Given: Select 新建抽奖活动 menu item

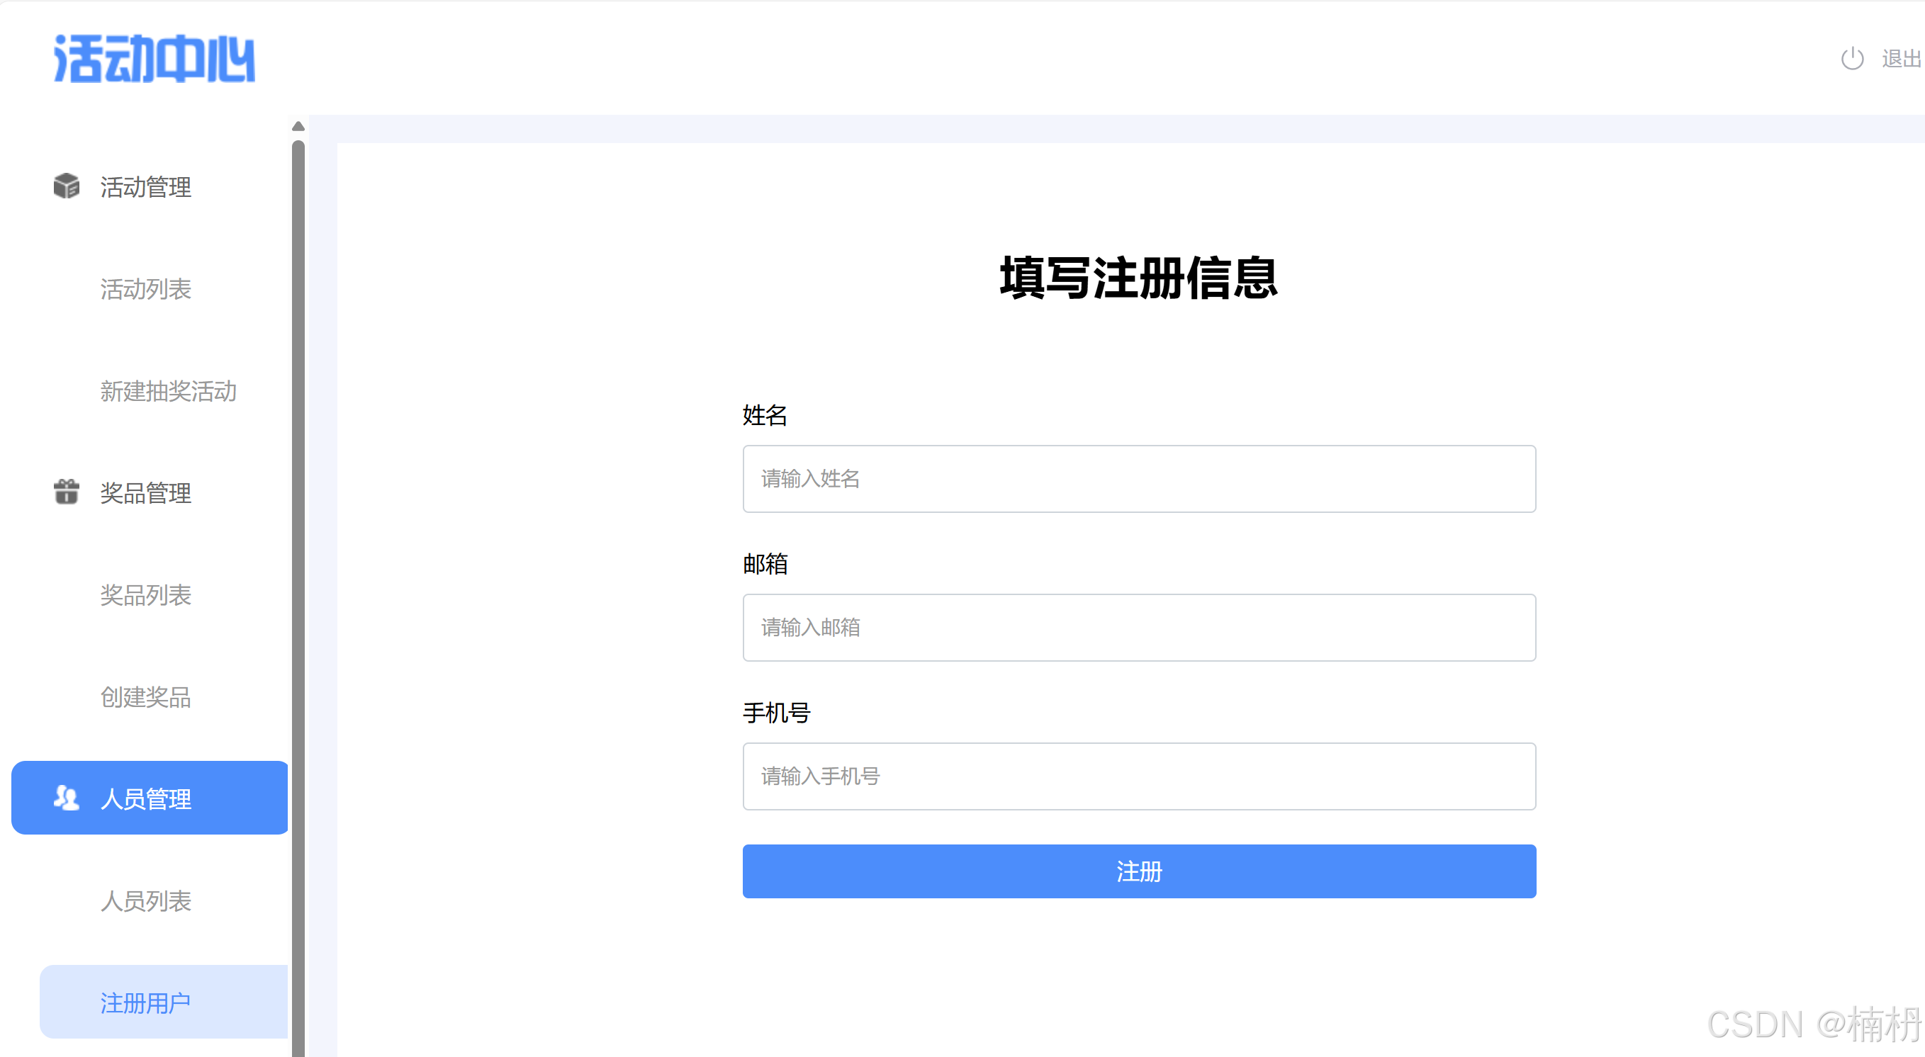Looking at the screenshot, I should tap(168, 392).
